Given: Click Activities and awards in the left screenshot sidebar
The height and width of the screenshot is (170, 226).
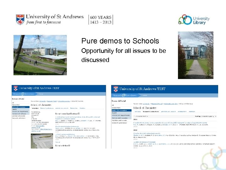Looking at the screenshot, I should coord(19,116).
